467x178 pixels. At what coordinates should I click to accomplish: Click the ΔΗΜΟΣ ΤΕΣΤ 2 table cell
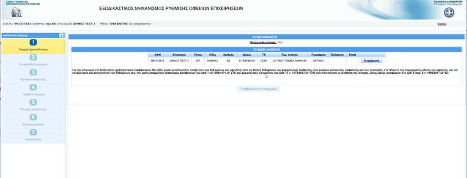[x=179, y=61]
